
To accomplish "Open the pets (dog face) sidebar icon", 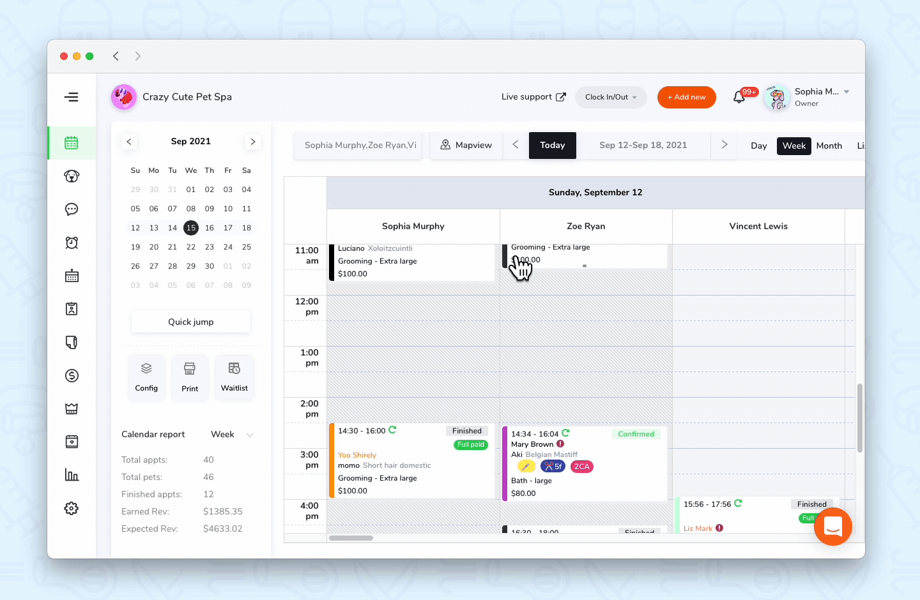I will [72, 176].
